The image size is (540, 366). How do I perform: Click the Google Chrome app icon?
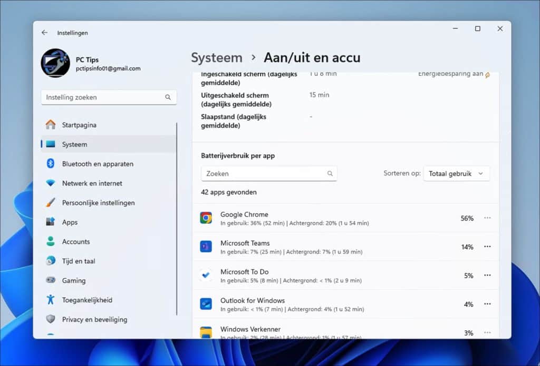coord(206,218)
